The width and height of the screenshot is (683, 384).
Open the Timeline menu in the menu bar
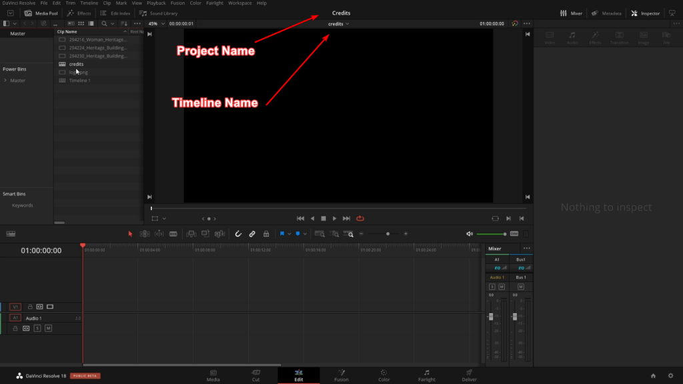pos(89,3)
